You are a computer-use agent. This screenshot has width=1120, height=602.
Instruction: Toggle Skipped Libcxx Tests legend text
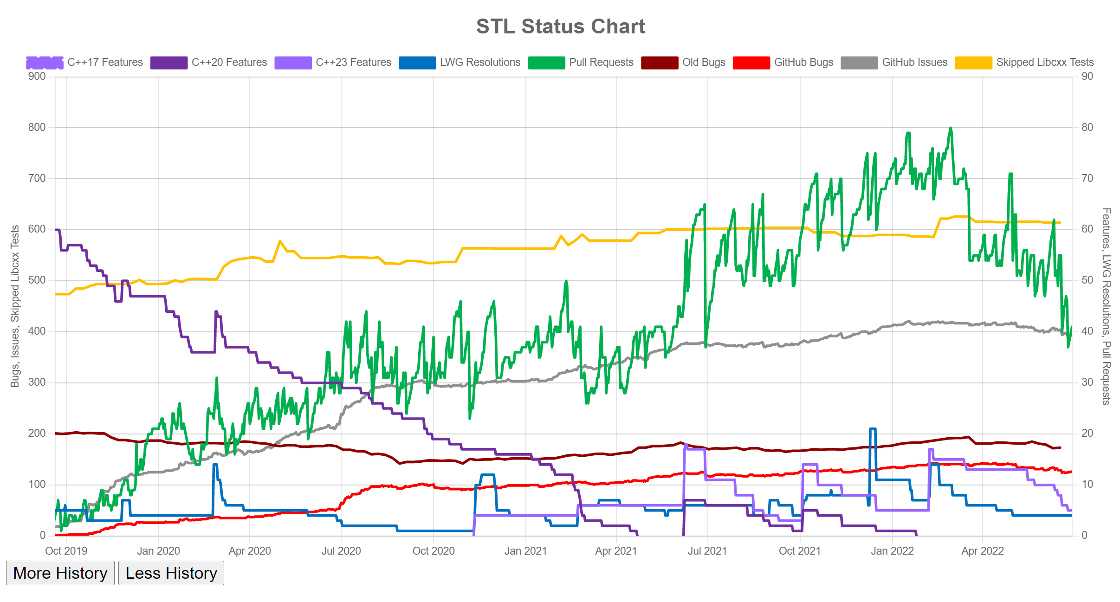point(1045,62)
